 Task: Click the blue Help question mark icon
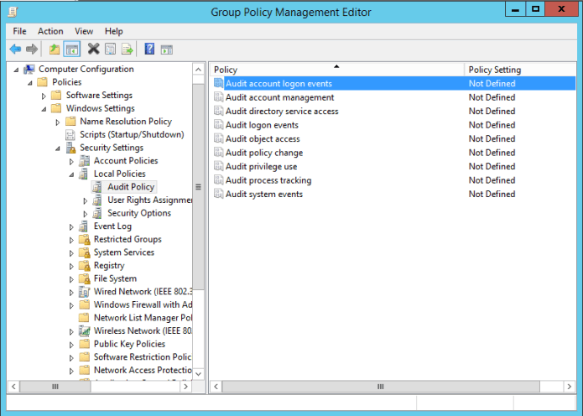149,49
